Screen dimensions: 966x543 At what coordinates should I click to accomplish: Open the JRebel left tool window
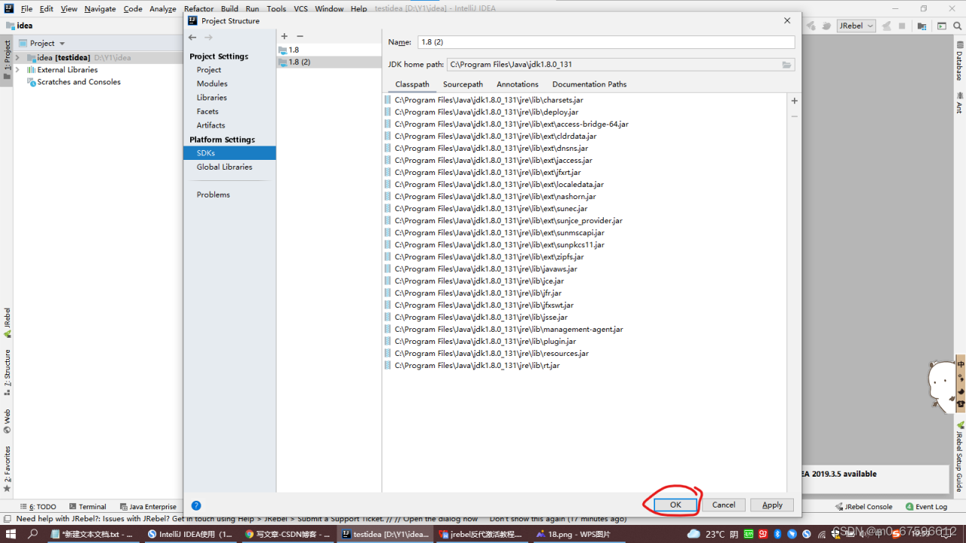pos(7,323)
